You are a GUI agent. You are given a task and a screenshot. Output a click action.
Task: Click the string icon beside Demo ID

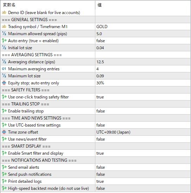tap(4, 12)
